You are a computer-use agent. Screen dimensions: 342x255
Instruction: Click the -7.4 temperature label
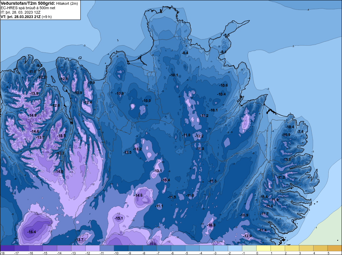300,132
